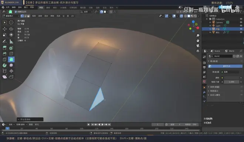The width and height of the screenshot is (244, 142).
Task: Open the Edit Mode dropdown
Action: (x=11, y=16)
